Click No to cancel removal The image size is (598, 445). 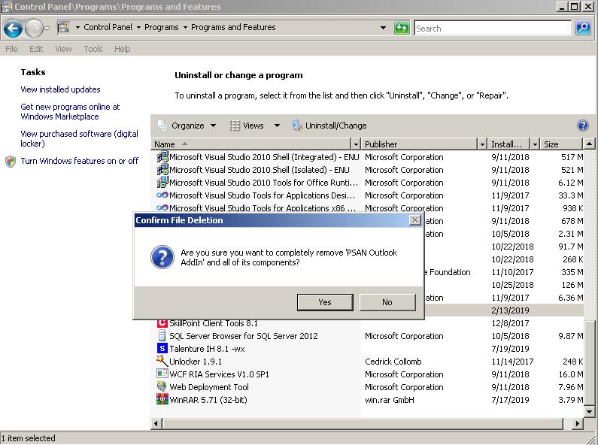387,302
